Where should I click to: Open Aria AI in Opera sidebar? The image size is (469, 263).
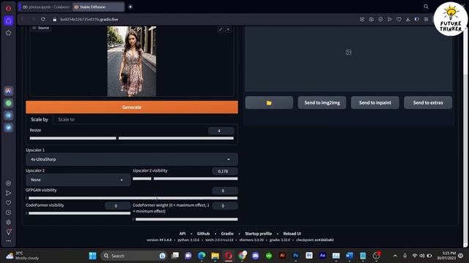coord(8,91)
